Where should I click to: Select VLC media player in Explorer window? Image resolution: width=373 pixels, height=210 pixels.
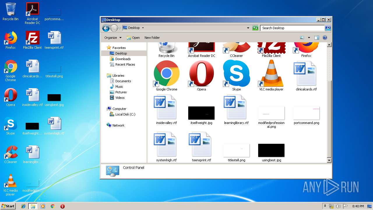coord(271,76)
